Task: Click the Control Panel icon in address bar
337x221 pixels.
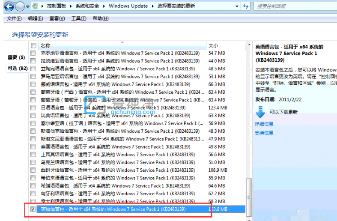Action: pos(35,6)
